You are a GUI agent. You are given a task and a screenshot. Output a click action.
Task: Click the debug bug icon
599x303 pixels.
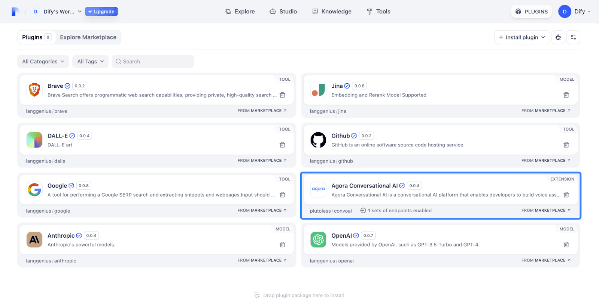558,37
